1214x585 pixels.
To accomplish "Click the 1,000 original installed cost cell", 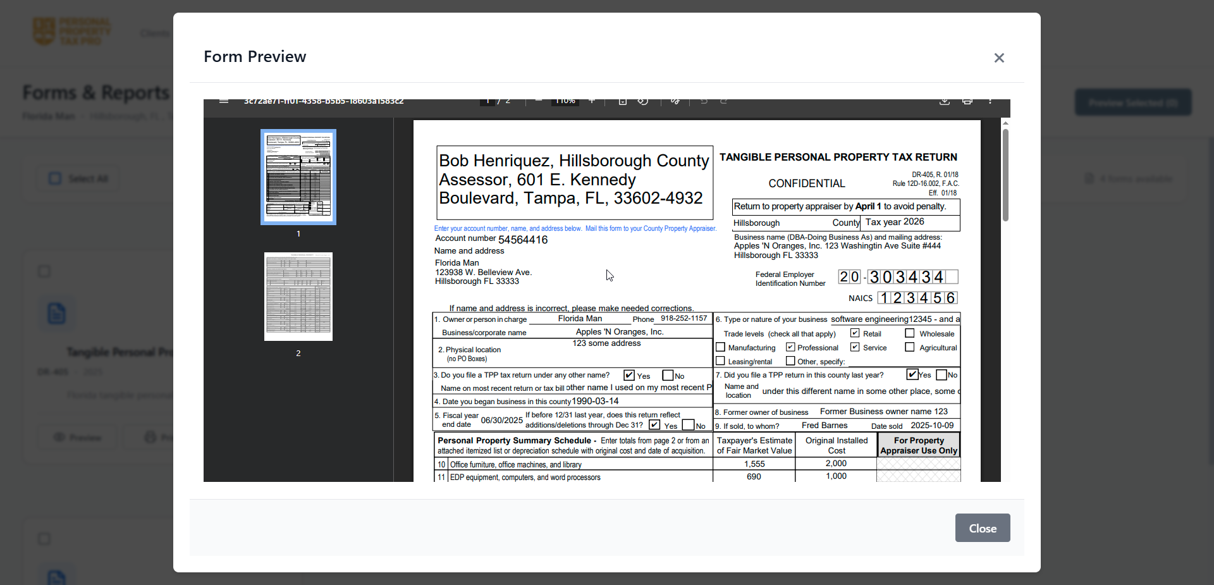I will tap(836, 476).
